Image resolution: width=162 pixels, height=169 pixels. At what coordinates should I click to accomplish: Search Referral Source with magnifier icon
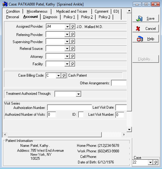(x=73, y=49)
